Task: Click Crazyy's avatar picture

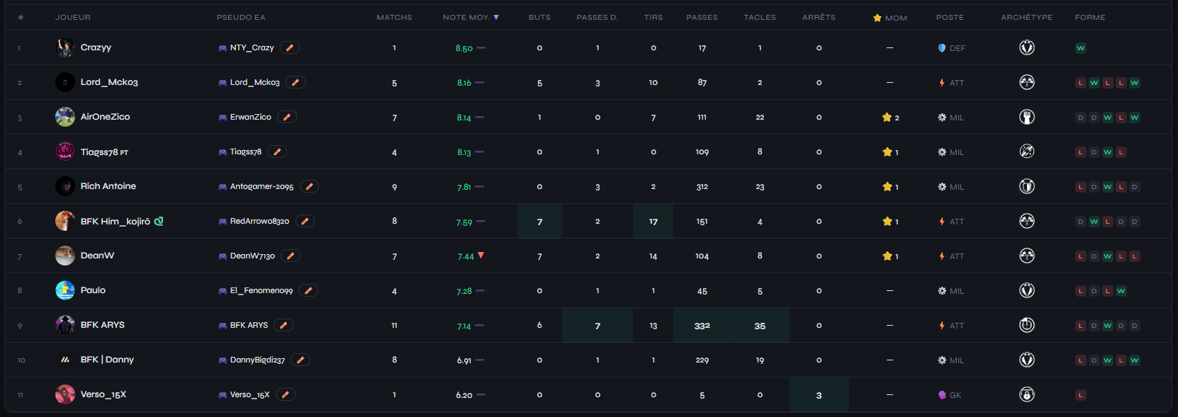Action: pyautogui.click(x=65, y=47)
